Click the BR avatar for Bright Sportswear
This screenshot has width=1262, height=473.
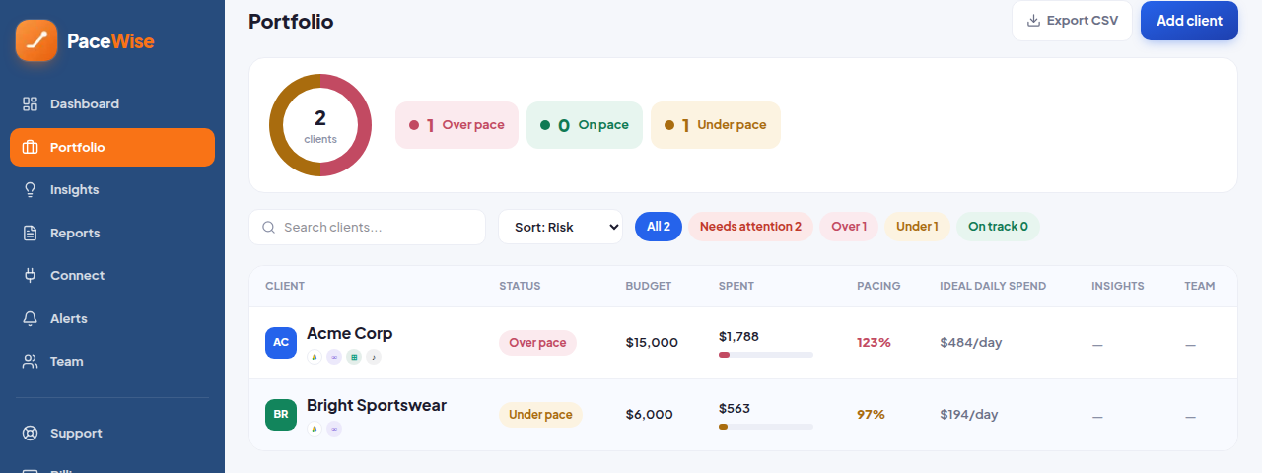coord(281,415)
